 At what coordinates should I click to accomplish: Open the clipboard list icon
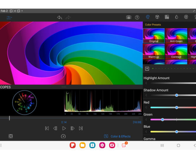(129, 17)
